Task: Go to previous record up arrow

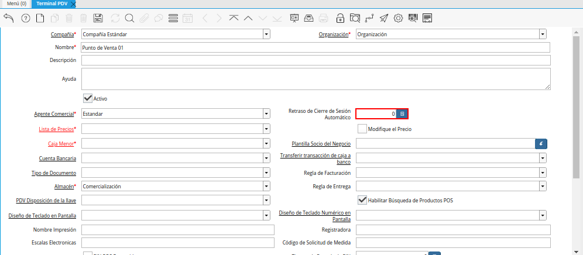Action: click(248, 18)
